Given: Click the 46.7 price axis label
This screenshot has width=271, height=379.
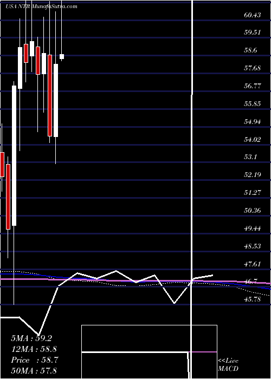Looking at the screenshot, I should (x=250, y=282).
